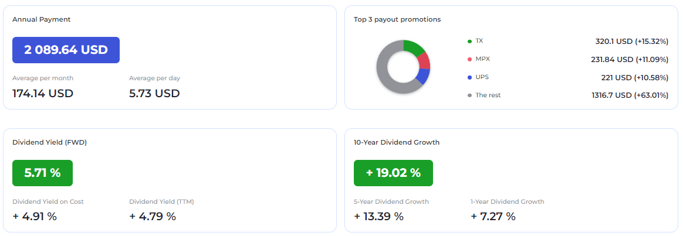Click The rest legend label
This screenshot has height=236, width=683.
[488, 95]
